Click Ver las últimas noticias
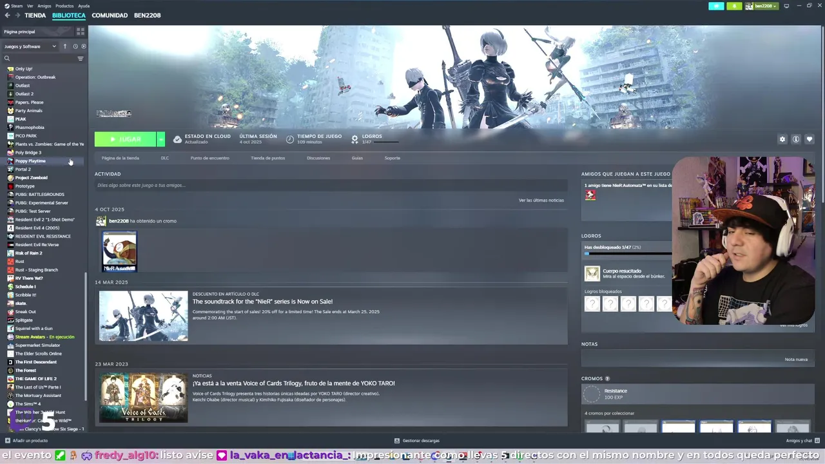Screen dimensions: 825x464 tap(541, 200)
